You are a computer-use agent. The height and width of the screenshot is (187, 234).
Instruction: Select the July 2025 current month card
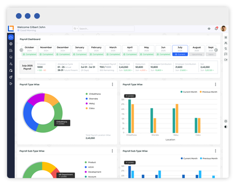pos(180,50)
